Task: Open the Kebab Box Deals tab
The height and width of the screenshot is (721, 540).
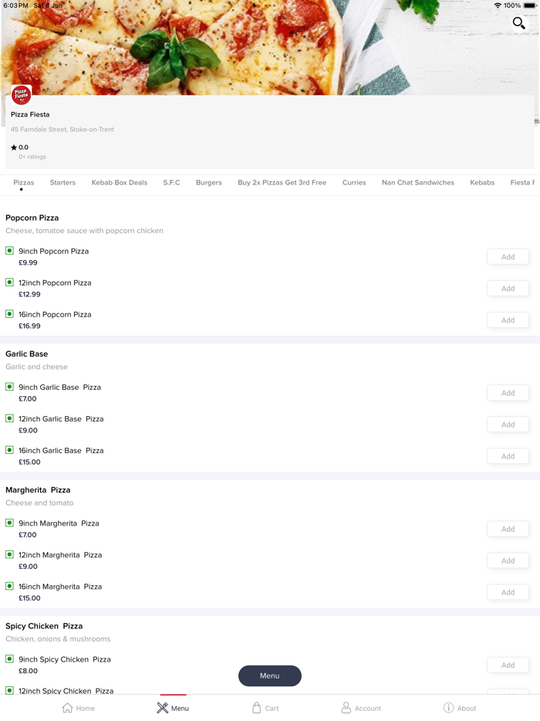Action: (119, 183)
